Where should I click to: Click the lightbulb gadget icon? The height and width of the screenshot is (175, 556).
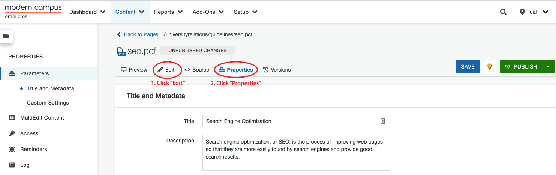(489, 67)
